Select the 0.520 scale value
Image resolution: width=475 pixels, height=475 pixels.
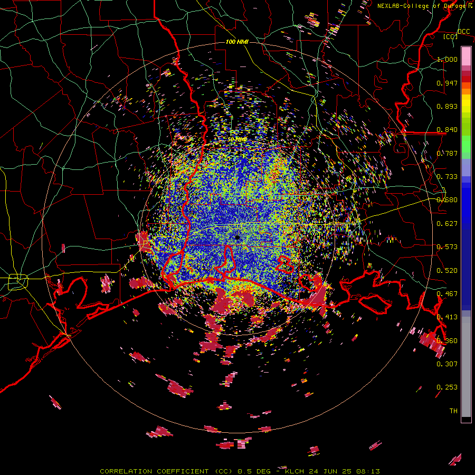tap(447, 271)
